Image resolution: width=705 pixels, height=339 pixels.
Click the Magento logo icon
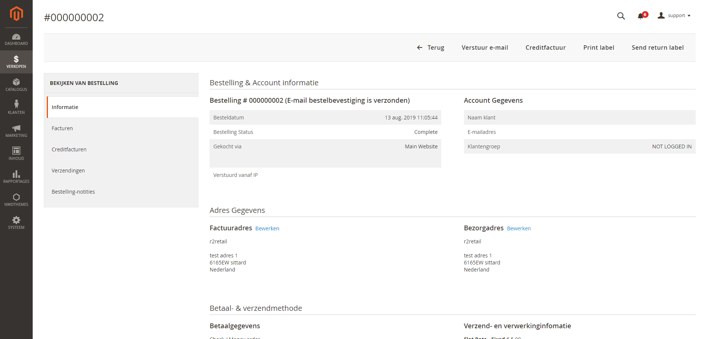pos(16,14)
